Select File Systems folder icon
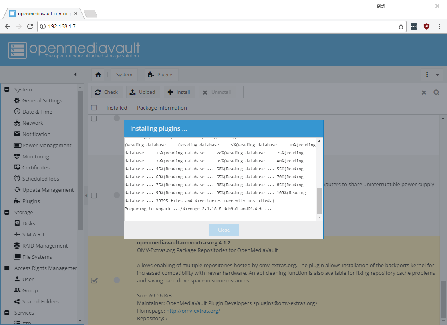The height and width of the screenshot is (325, 447). [17, 257]
